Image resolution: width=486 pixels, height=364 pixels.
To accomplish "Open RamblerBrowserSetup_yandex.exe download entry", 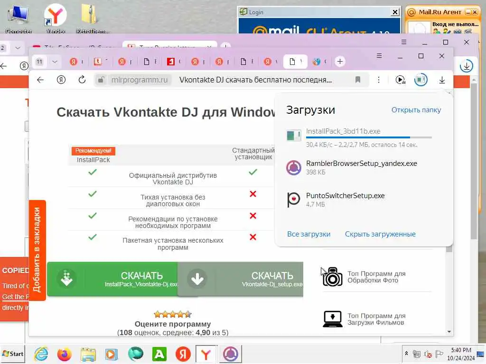I will click(364, 167).
